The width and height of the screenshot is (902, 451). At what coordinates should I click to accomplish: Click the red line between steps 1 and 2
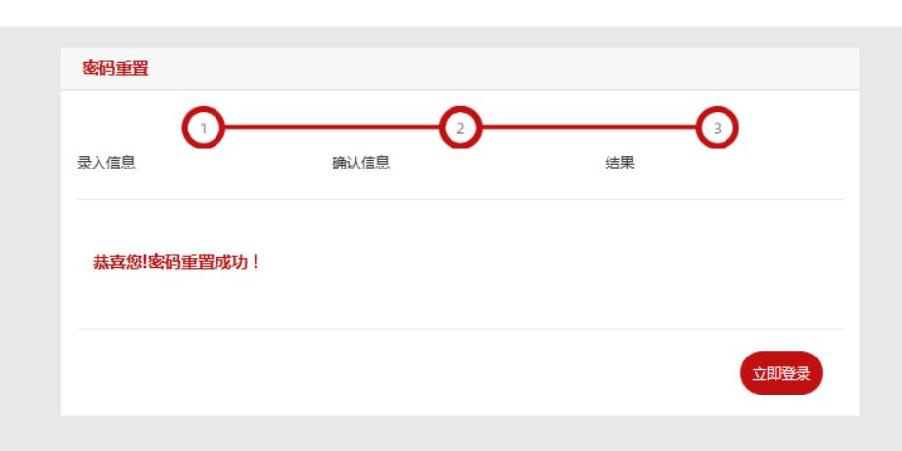(332, 127)
